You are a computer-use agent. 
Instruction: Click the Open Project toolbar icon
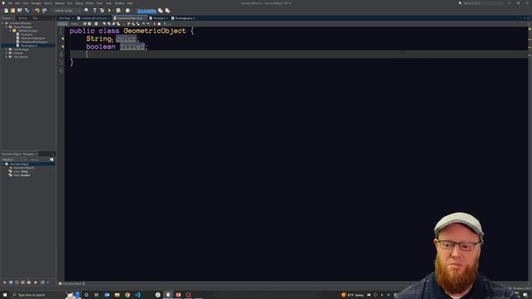click(20, 11)
